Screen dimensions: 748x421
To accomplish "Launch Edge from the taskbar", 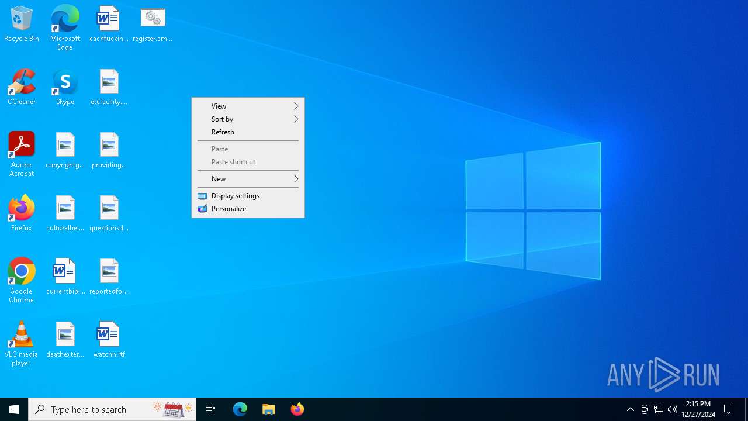I will [x=240, y=409].
